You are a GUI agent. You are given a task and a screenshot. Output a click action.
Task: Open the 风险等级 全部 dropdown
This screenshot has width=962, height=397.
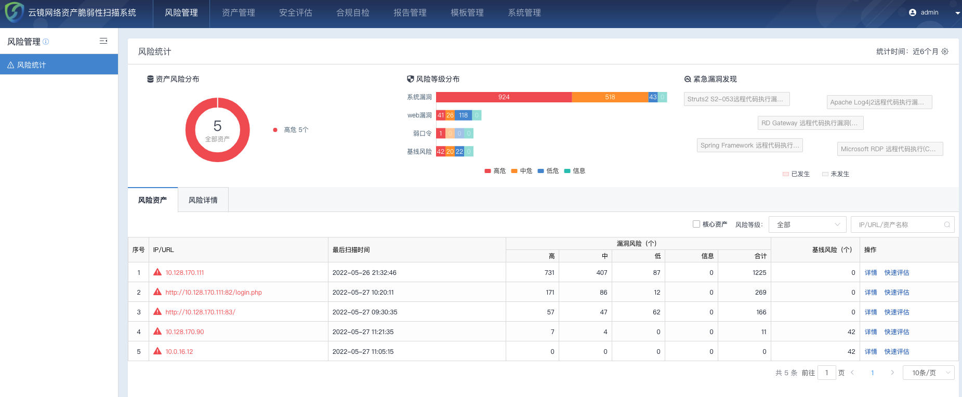pos(807,224)
